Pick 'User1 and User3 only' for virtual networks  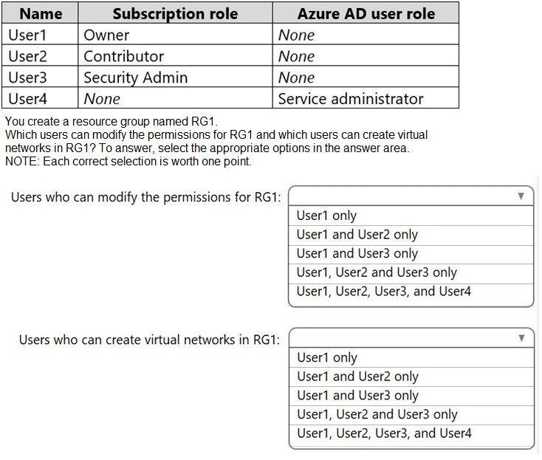click(411, 396)
